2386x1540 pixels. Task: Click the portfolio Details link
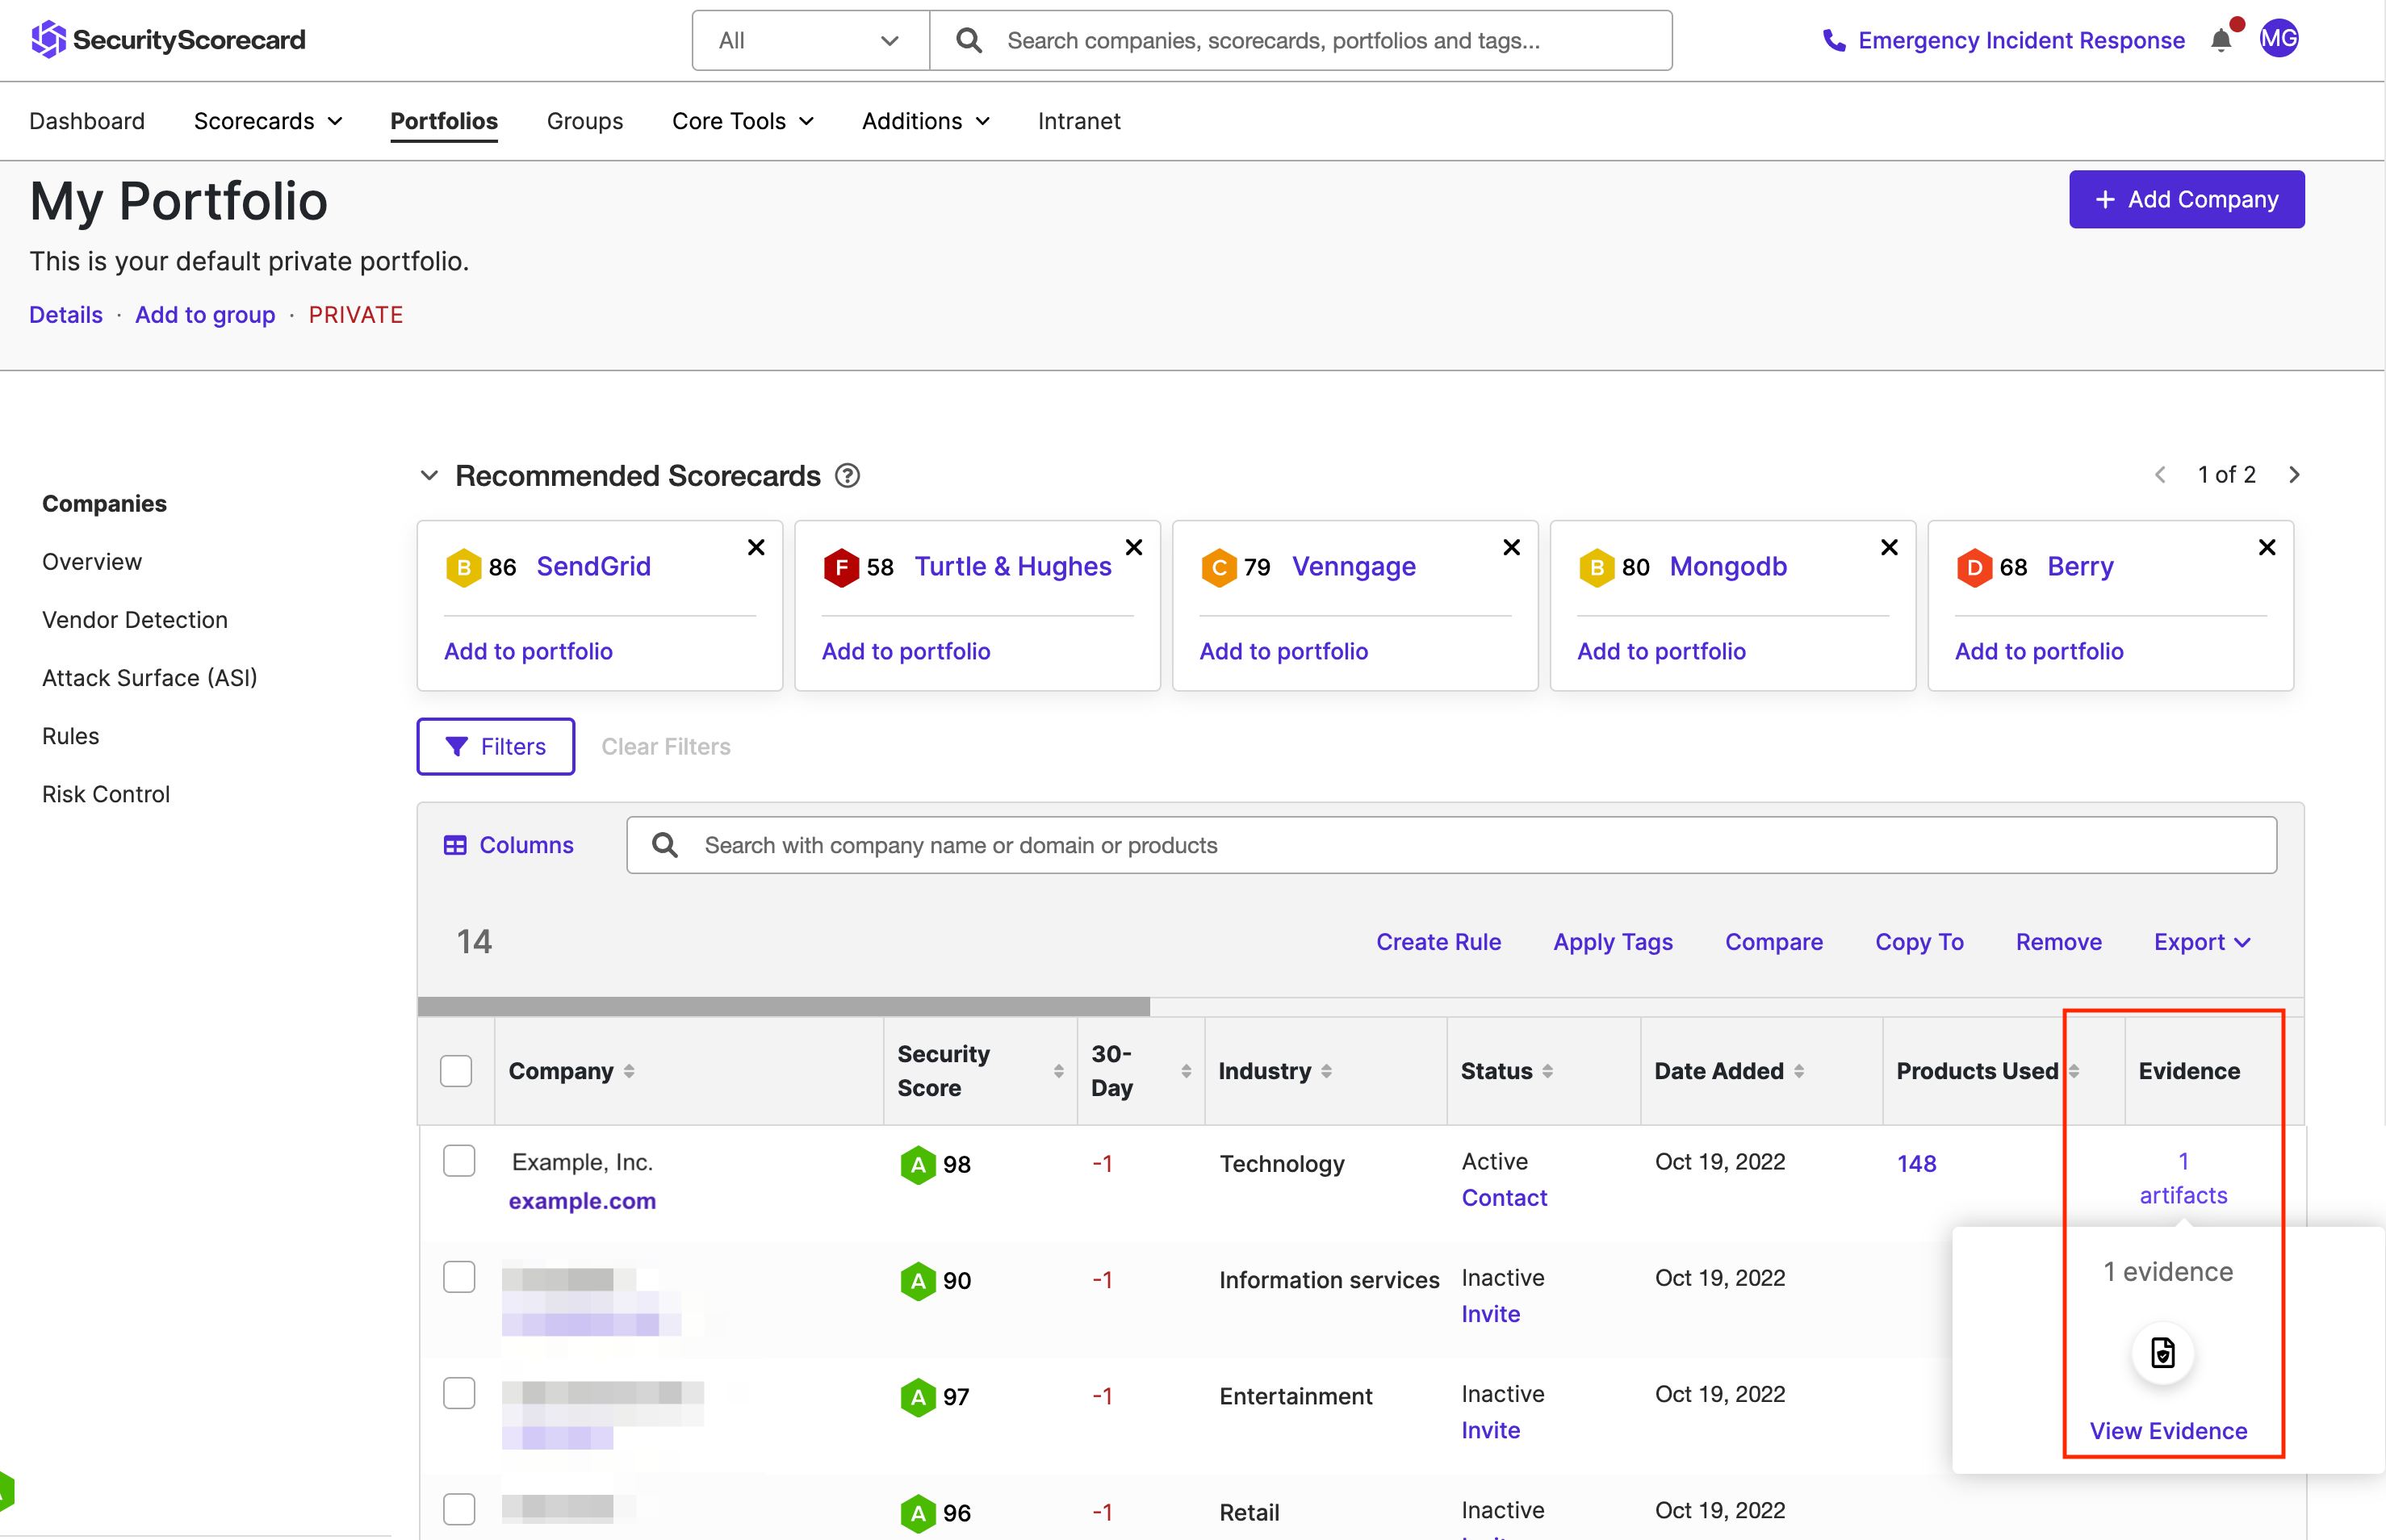pos(66,315)
